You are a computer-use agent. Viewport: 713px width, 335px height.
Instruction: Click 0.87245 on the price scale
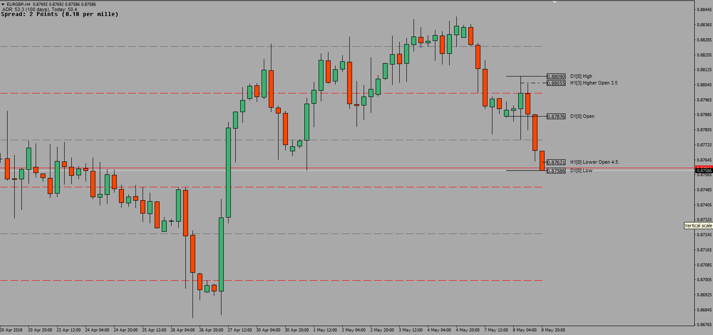point(704,235)
